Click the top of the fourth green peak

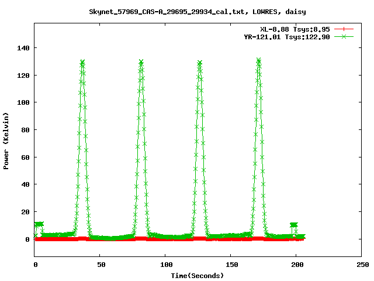click(258, 61)
